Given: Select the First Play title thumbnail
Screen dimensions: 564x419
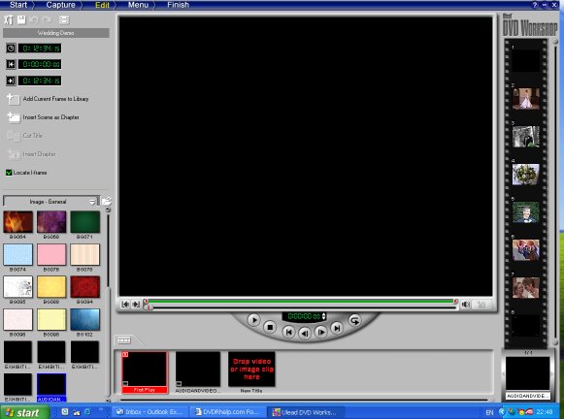Looking at the screenshot, I should coord(145,371).
